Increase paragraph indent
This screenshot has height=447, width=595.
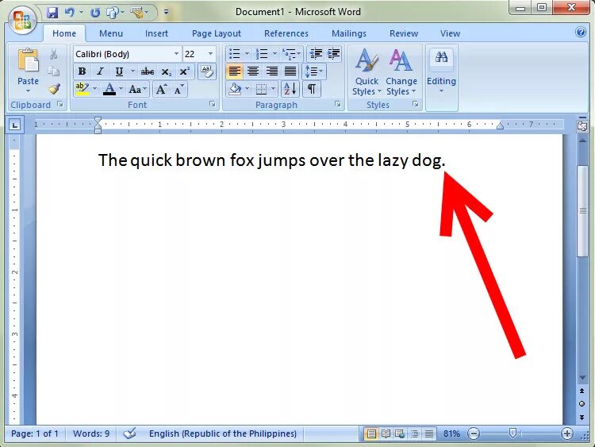click(x=333, y=54)
